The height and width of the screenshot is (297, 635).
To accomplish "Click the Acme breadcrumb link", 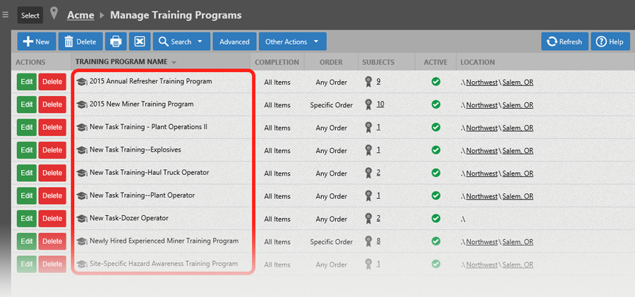I will point(80,16).
